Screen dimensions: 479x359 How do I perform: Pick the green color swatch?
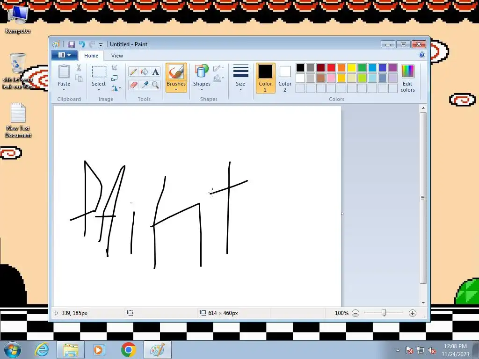click(x=362, y=68)
